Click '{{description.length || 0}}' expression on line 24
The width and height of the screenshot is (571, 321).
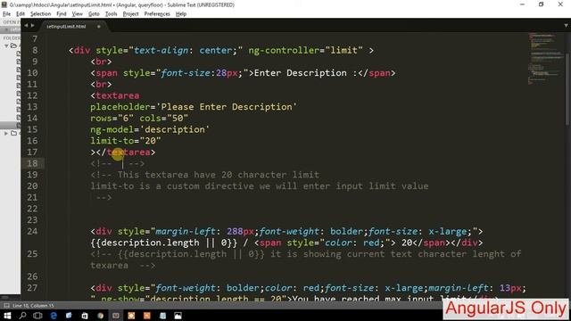click(x=164, y=243)
